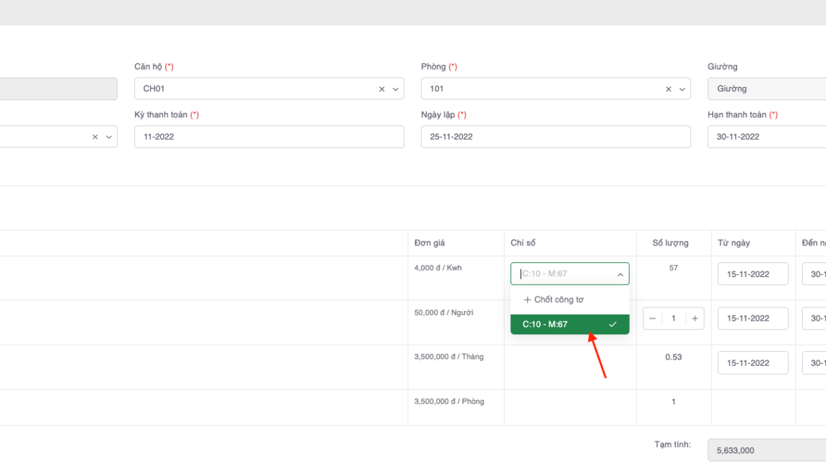The image size is (826, 476).
Task: Clear the Phòng 101 selection
Action: 669,89
